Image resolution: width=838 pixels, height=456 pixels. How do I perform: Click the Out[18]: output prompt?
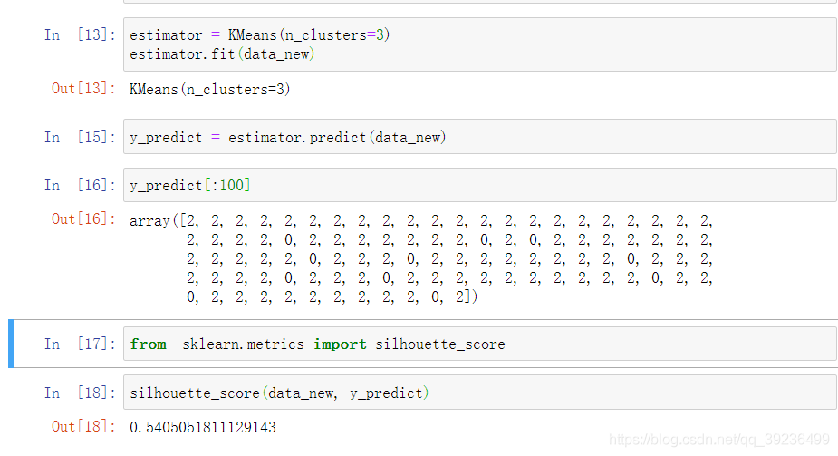click(x=83, y=427)
